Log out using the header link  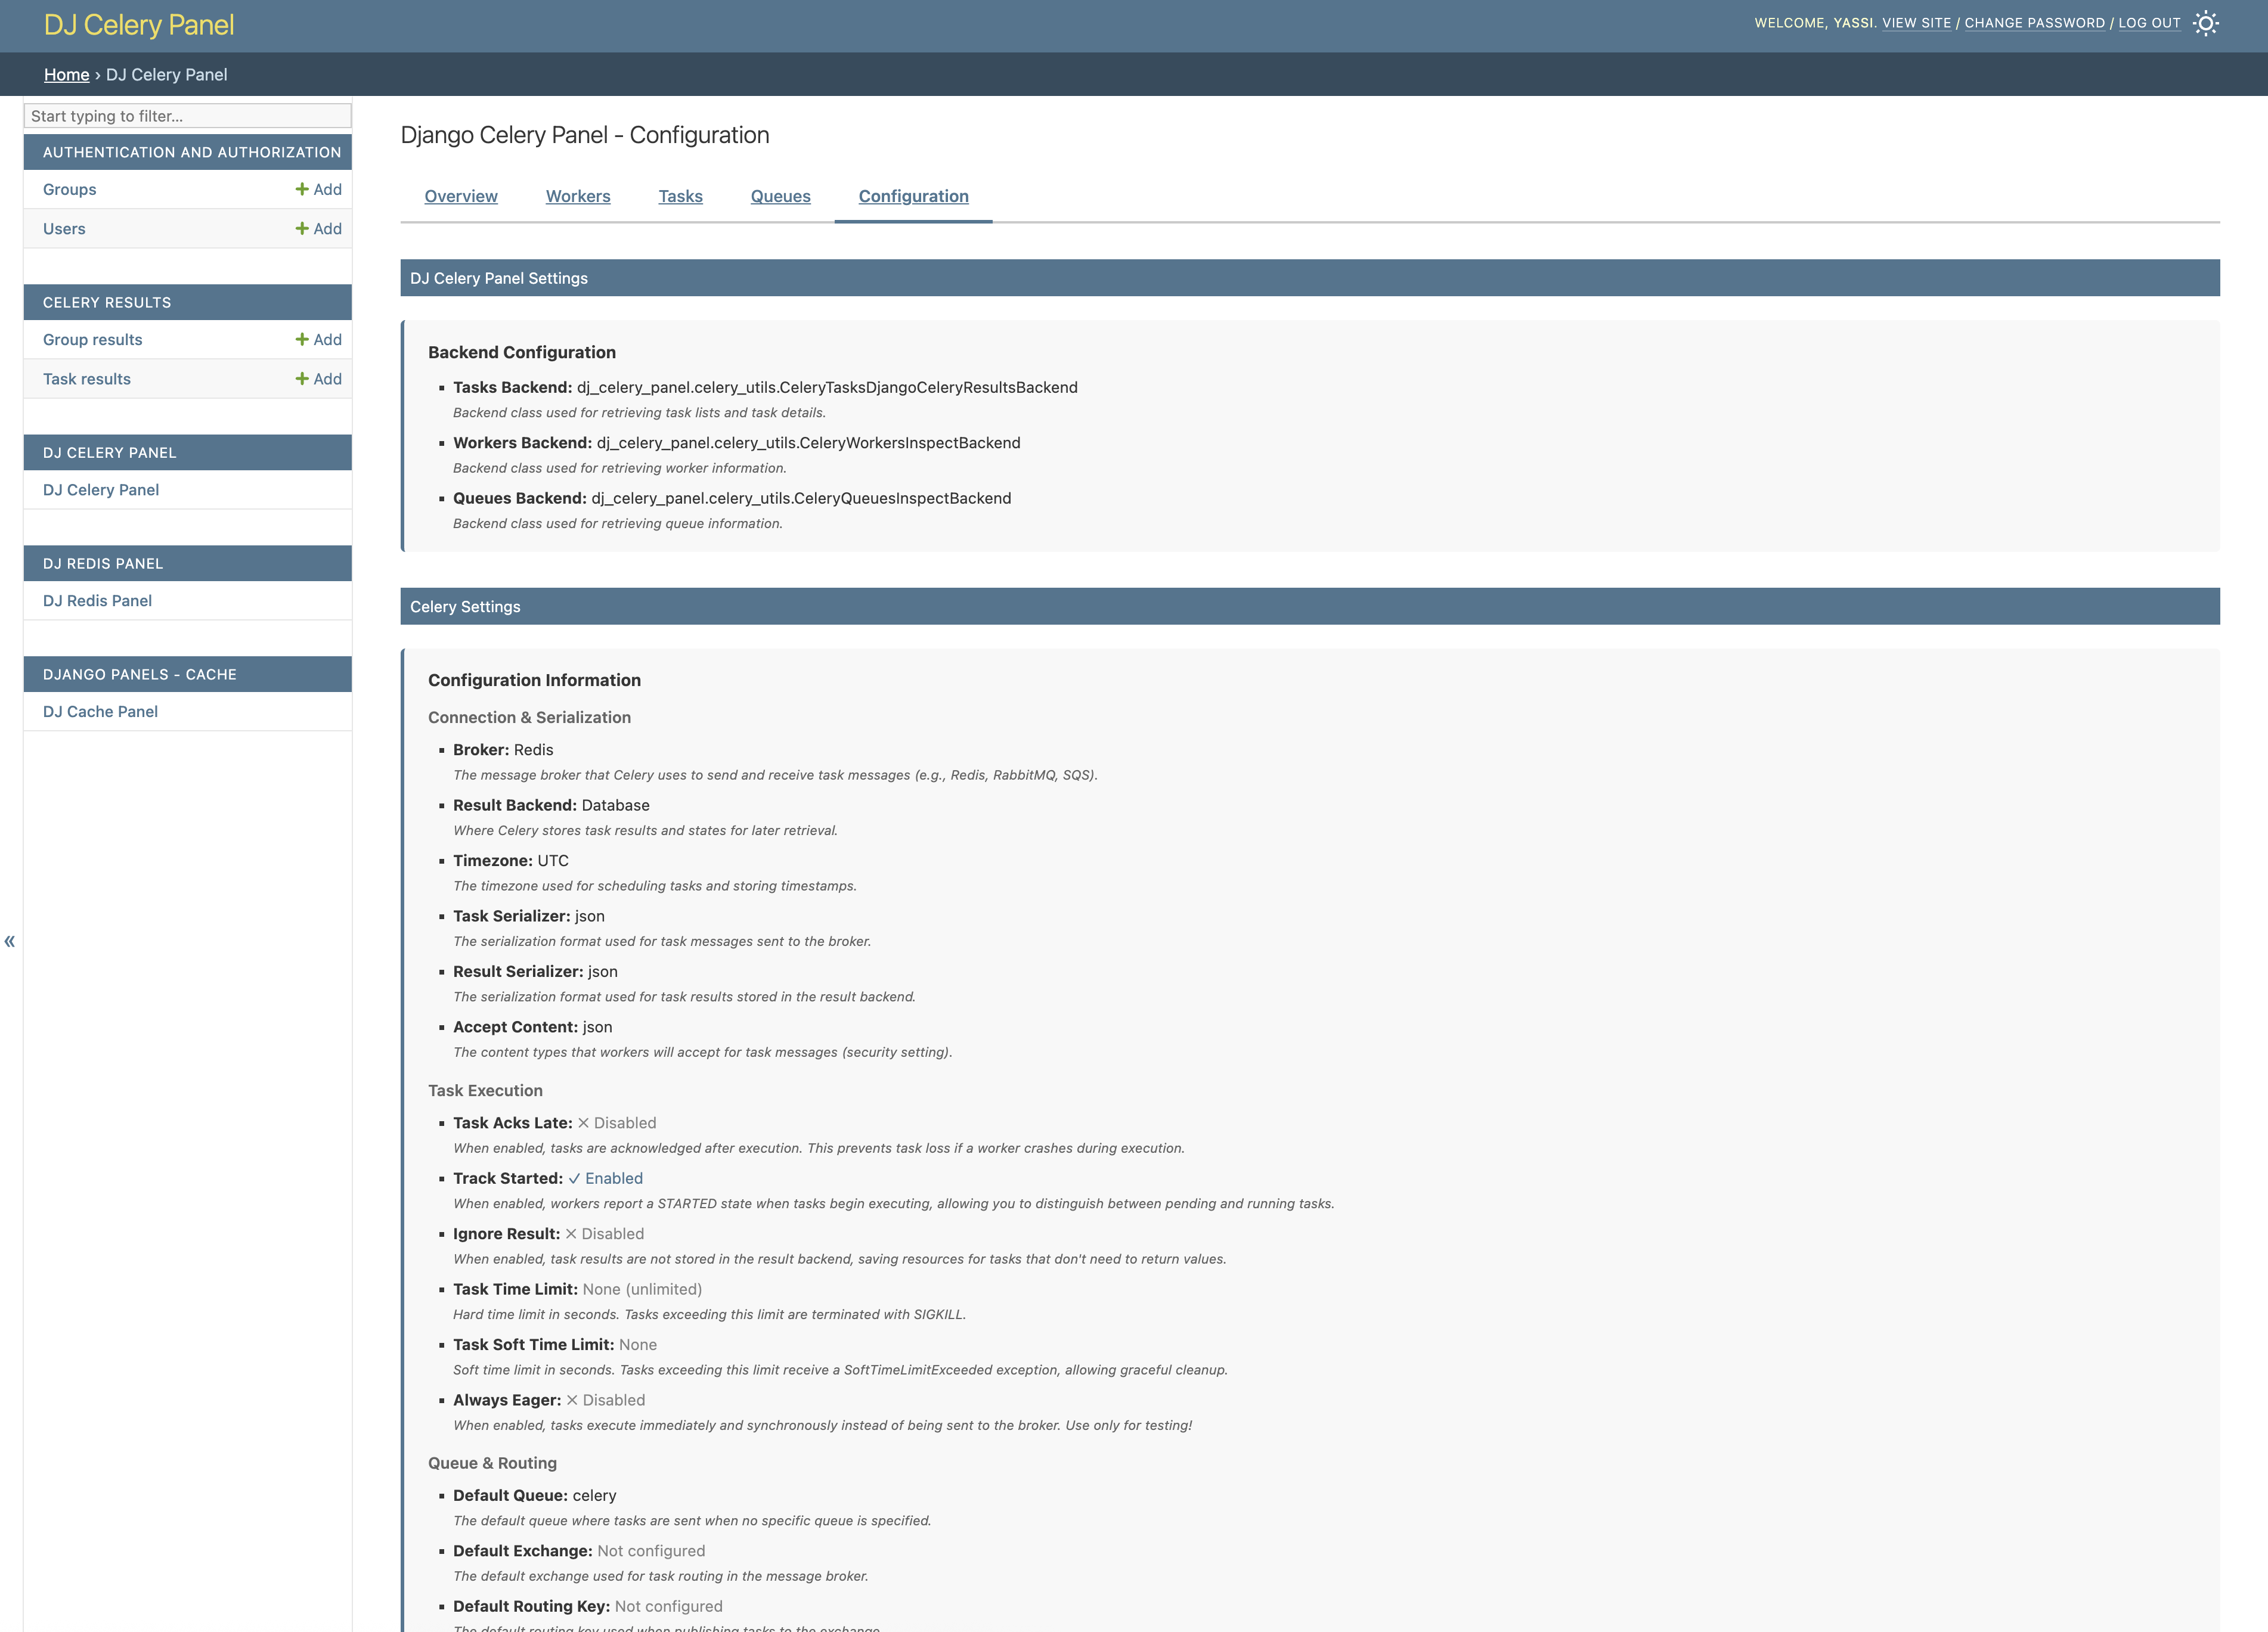[x=2149, y=23]
